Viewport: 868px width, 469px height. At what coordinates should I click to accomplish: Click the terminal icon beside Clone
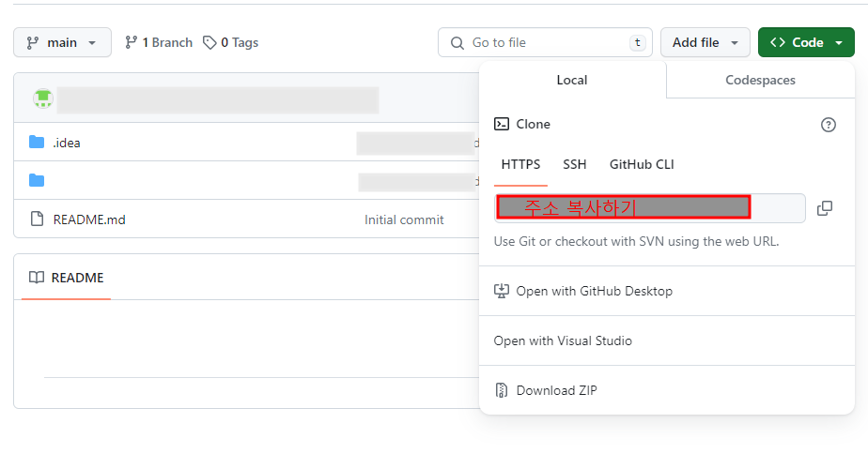[x=502, y=124]
